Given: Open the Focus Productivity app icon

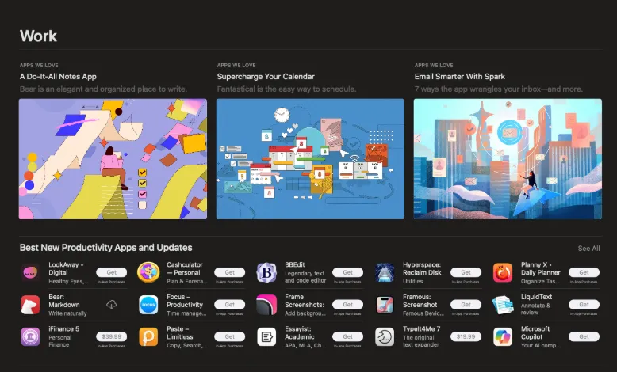Looking at the screenshot, I should coord(148,305).
